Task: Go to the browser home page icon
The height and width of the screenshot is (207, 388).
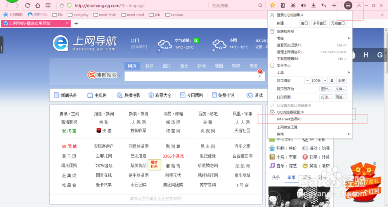Action: pos(38,5)
